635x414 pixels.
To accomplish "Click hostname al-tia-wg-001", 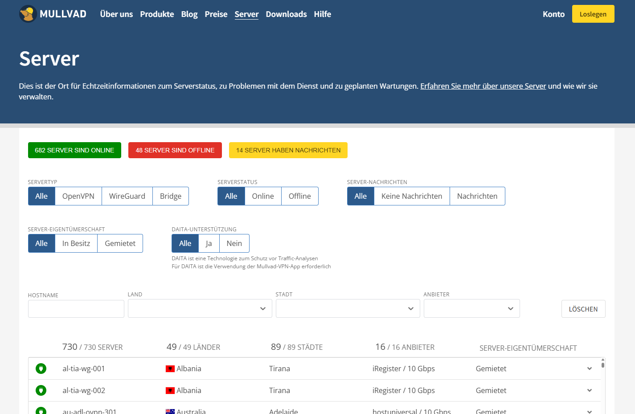I will [x=84, y=369].
